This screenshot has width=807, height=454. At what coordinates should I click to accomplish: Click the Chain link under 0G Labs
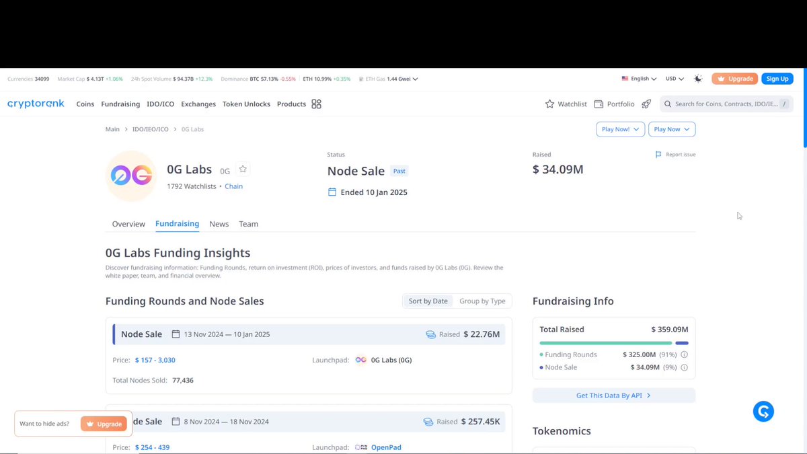pos(234,186)
